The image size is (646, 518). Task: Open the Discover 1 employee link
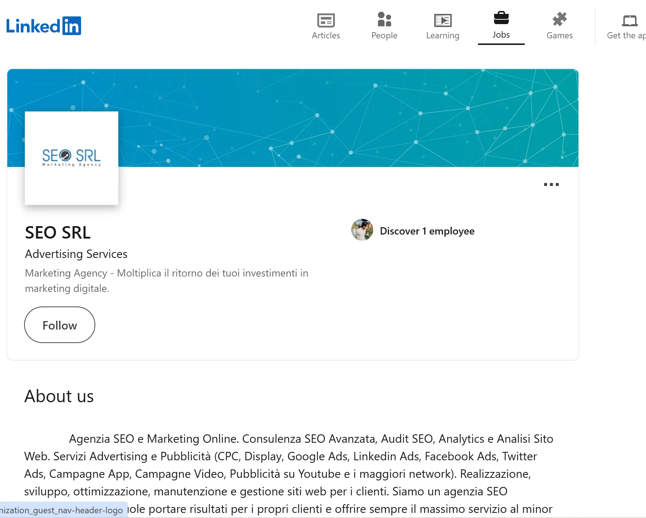[x=427, y=231]
